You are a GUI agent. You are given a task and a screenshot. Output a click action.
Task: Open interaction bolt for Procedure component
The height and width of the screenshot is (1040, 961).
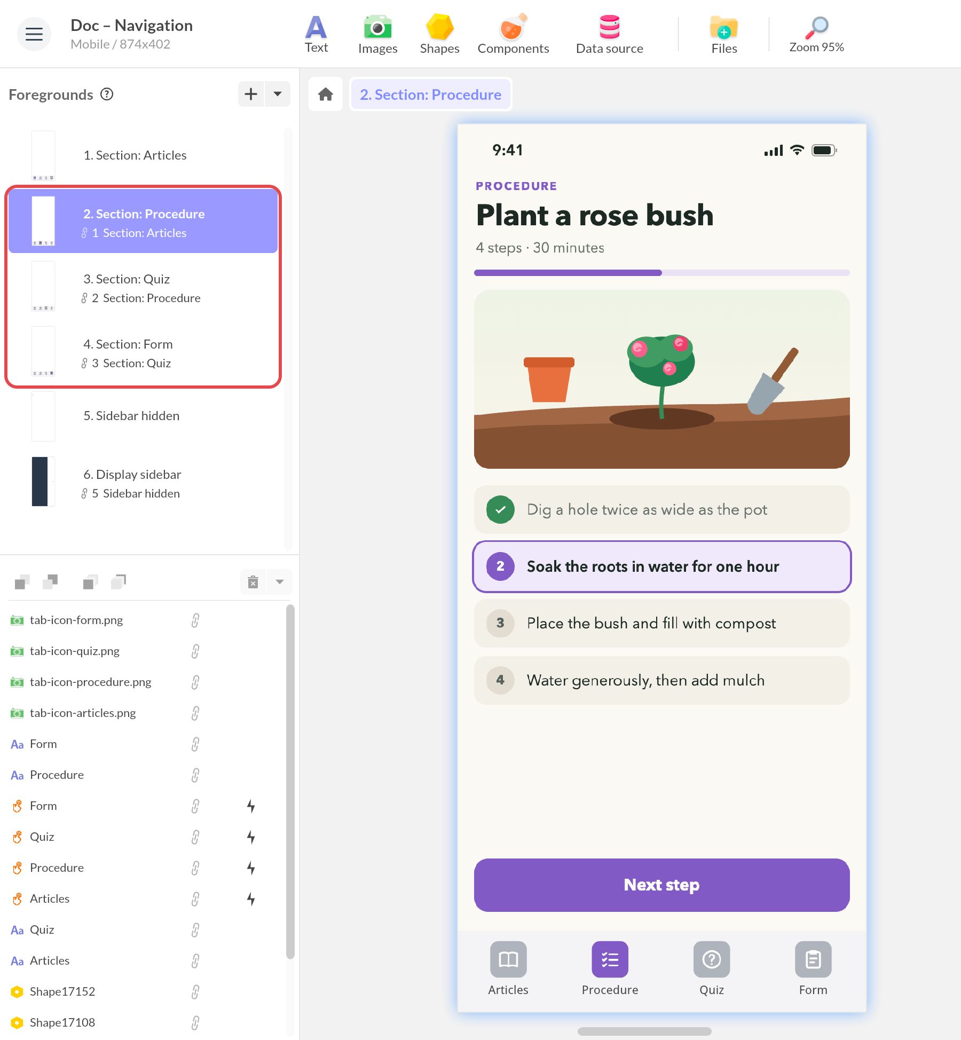pos(251,868)
